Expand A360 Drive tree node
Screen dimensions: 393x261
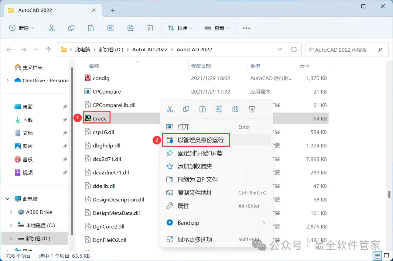pyautogui.click(x=11, y=212)
